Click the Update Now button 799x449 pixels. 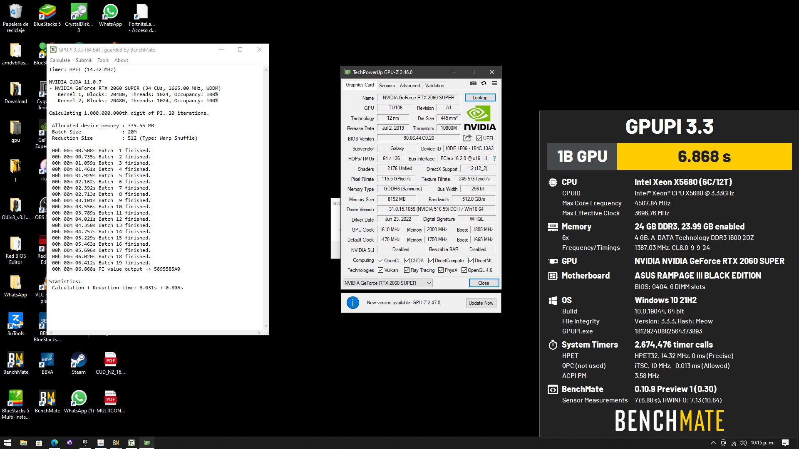pyautogui.click(x=481, y=303)
